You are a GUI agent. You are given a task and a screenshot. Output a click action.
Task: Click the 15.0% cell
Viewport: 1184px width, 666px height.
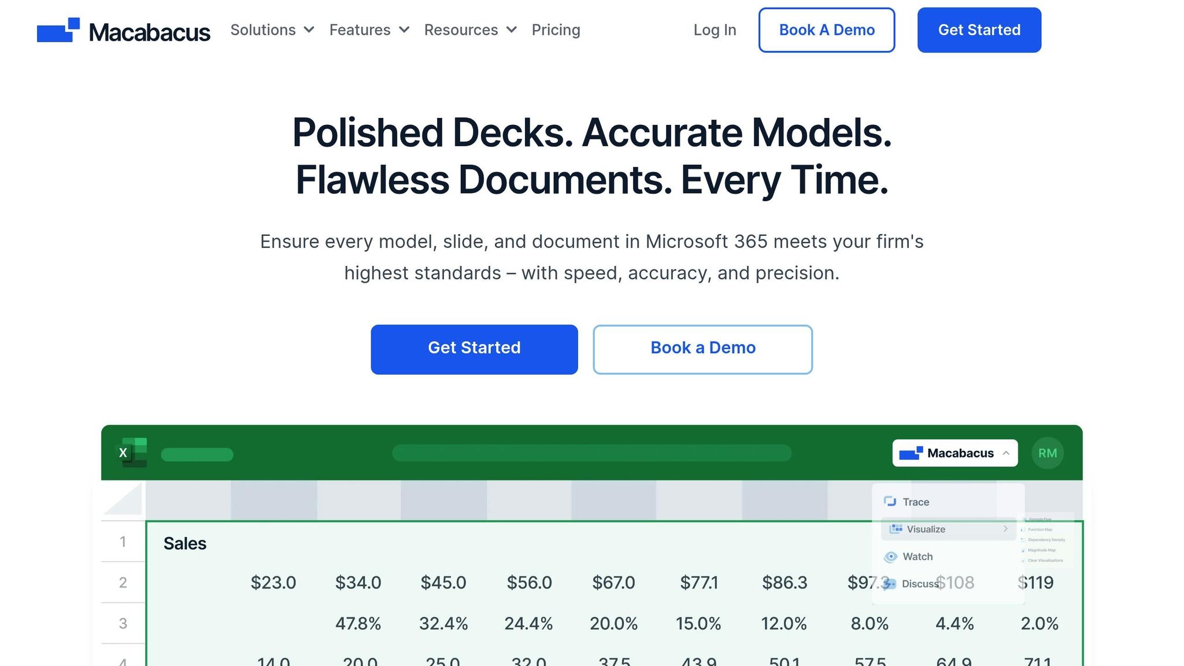(698, 624)
